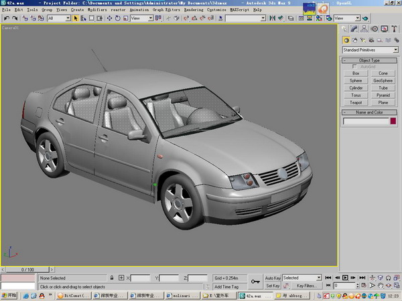Image resolution: width=402 pixels, height=301 pixels.
Task: Open the Schematic View icon
Action: coord(310,18)
